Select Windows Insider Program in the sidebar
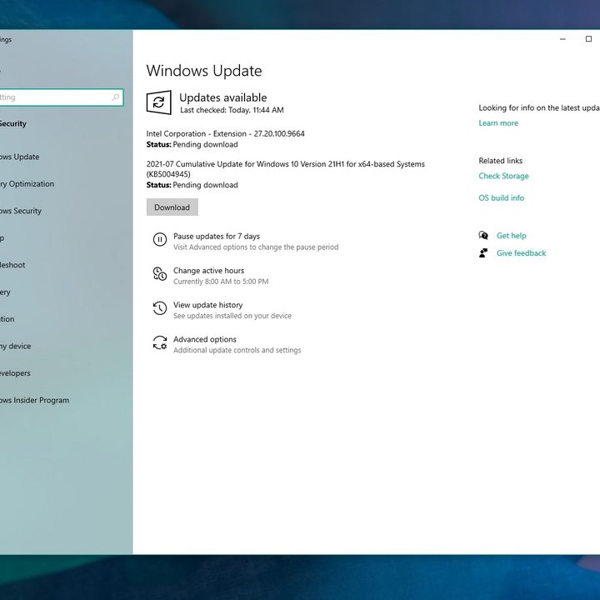The height and width of the screenshot is (600, 600). tap(34, 400)
